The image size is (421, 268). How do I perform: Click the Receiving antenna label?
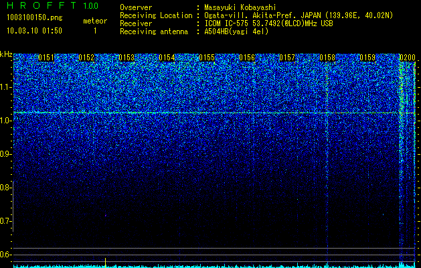point(154,31)
